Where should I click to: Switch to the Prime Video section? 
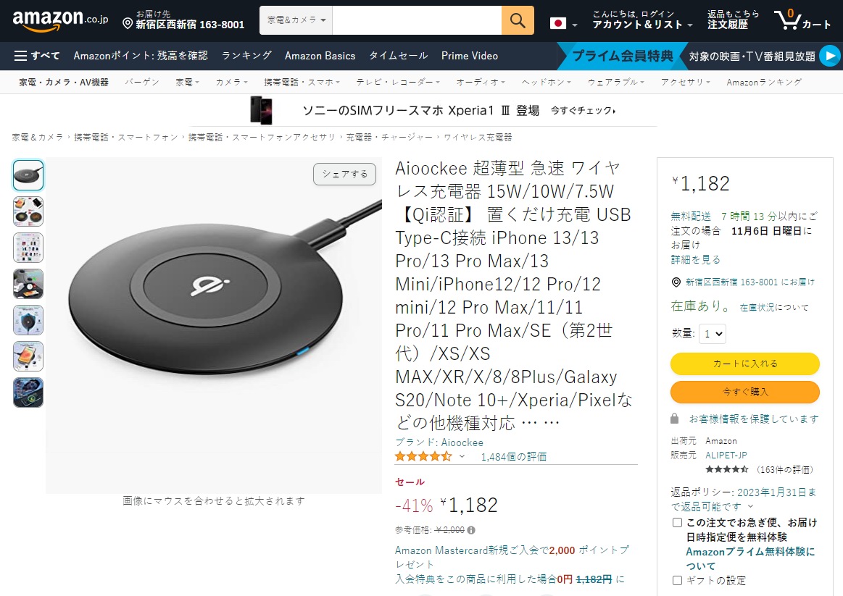point(470,56)
